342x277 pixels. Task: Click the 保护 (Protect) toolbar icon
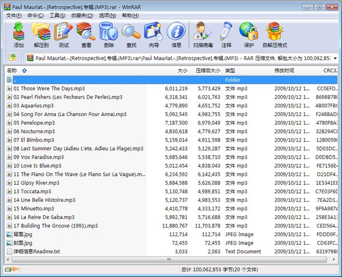tap(249, 31)
